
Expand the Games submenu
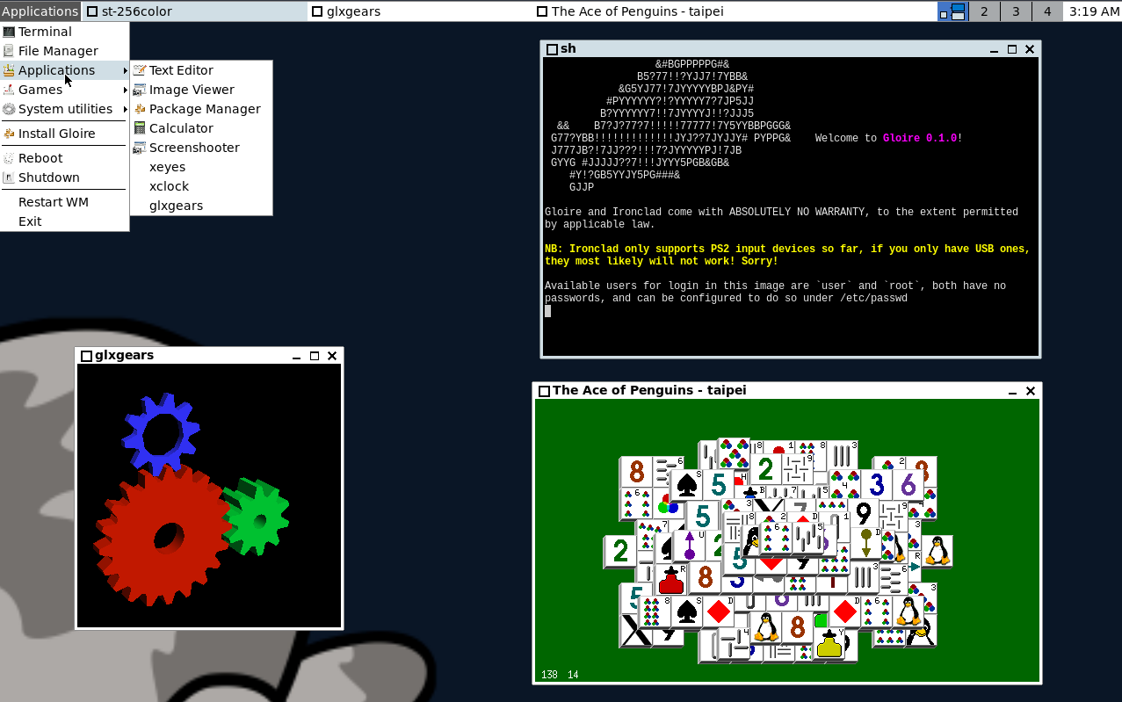pos(40,89)
